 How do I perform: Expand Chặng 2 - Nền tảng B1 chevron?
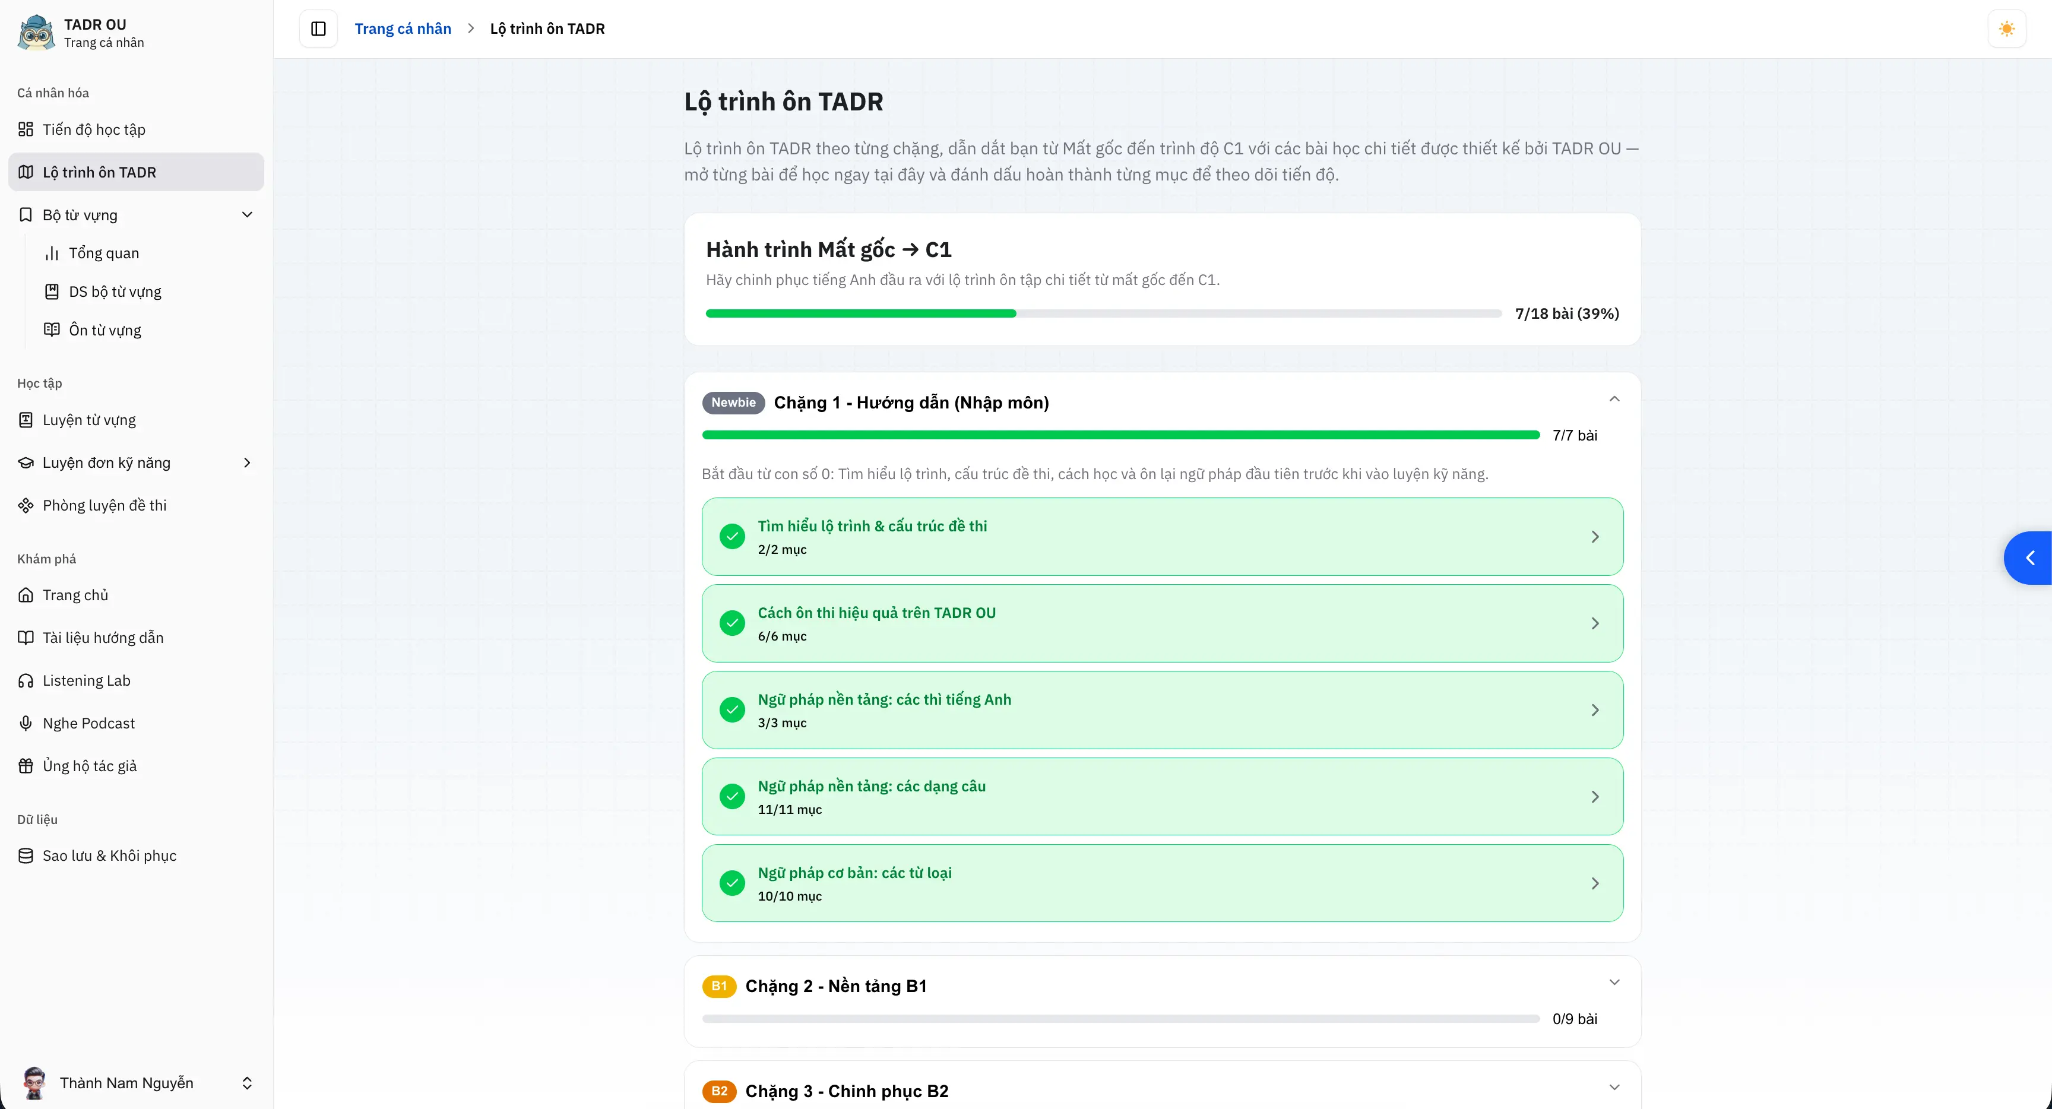tap(1614, 983)
